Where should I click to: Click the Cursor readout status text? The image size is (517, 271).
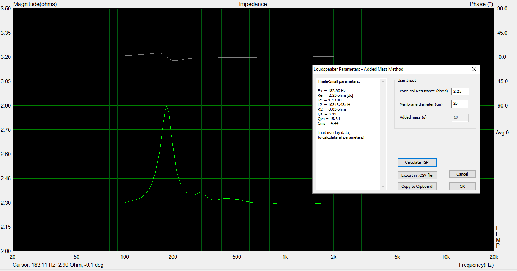click(x=58, y=265)
